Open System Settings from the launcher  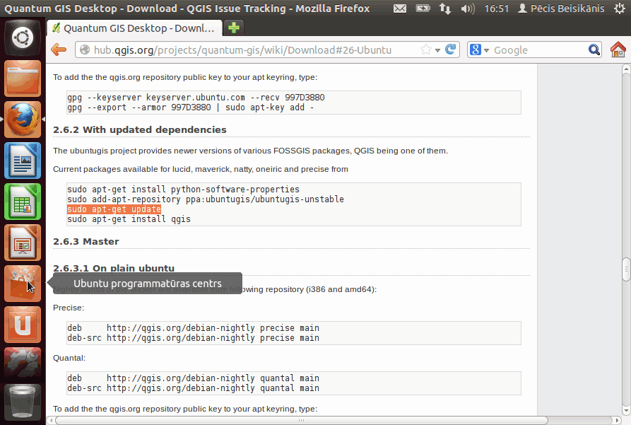(23, 363)
